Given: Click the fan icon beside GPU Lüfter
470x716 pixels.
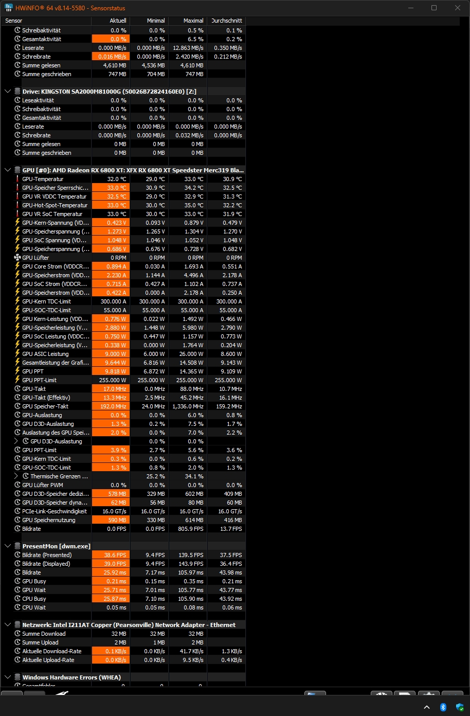Looking at the screenshot, I should 17,258.
